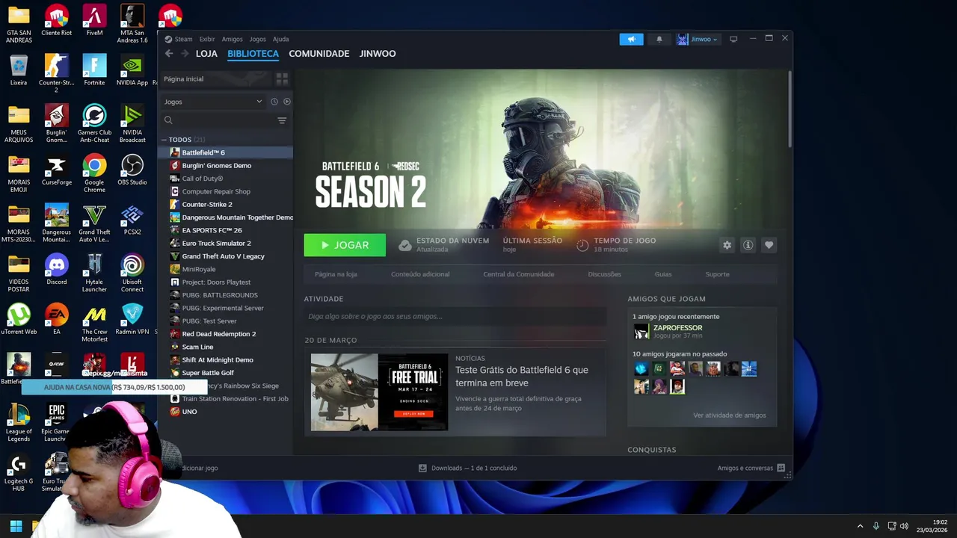Expand the Jogos filter dropdown
957x538 pixels.
tap(213, 102)
